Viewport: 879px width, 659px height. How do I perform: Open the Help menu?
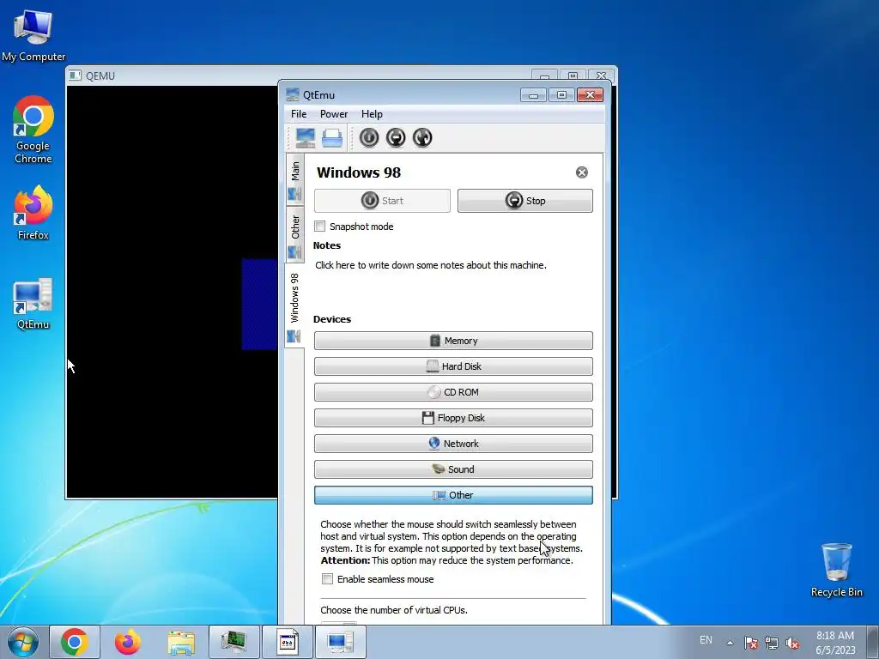pyautogui.click(x=372, y=114)
